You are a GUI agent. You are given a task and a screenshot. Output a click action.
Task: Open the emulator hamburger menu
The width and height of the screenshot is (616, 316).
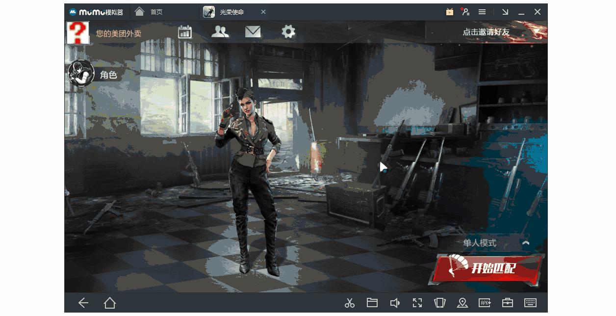pyautogui.click(x=482, y=12)
